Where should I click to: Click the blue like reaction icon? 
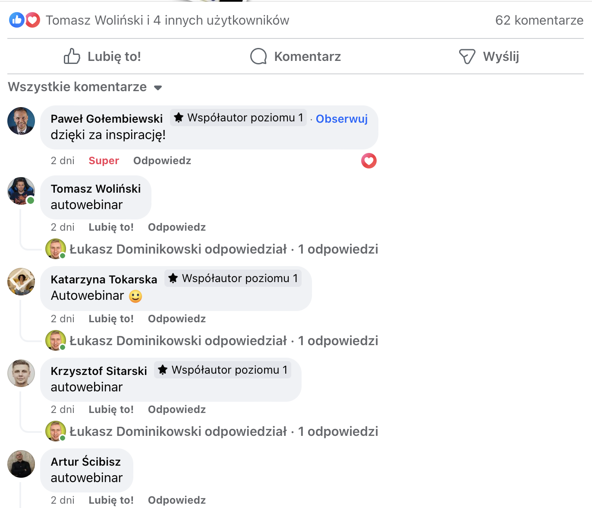click(x=17, y=20)
